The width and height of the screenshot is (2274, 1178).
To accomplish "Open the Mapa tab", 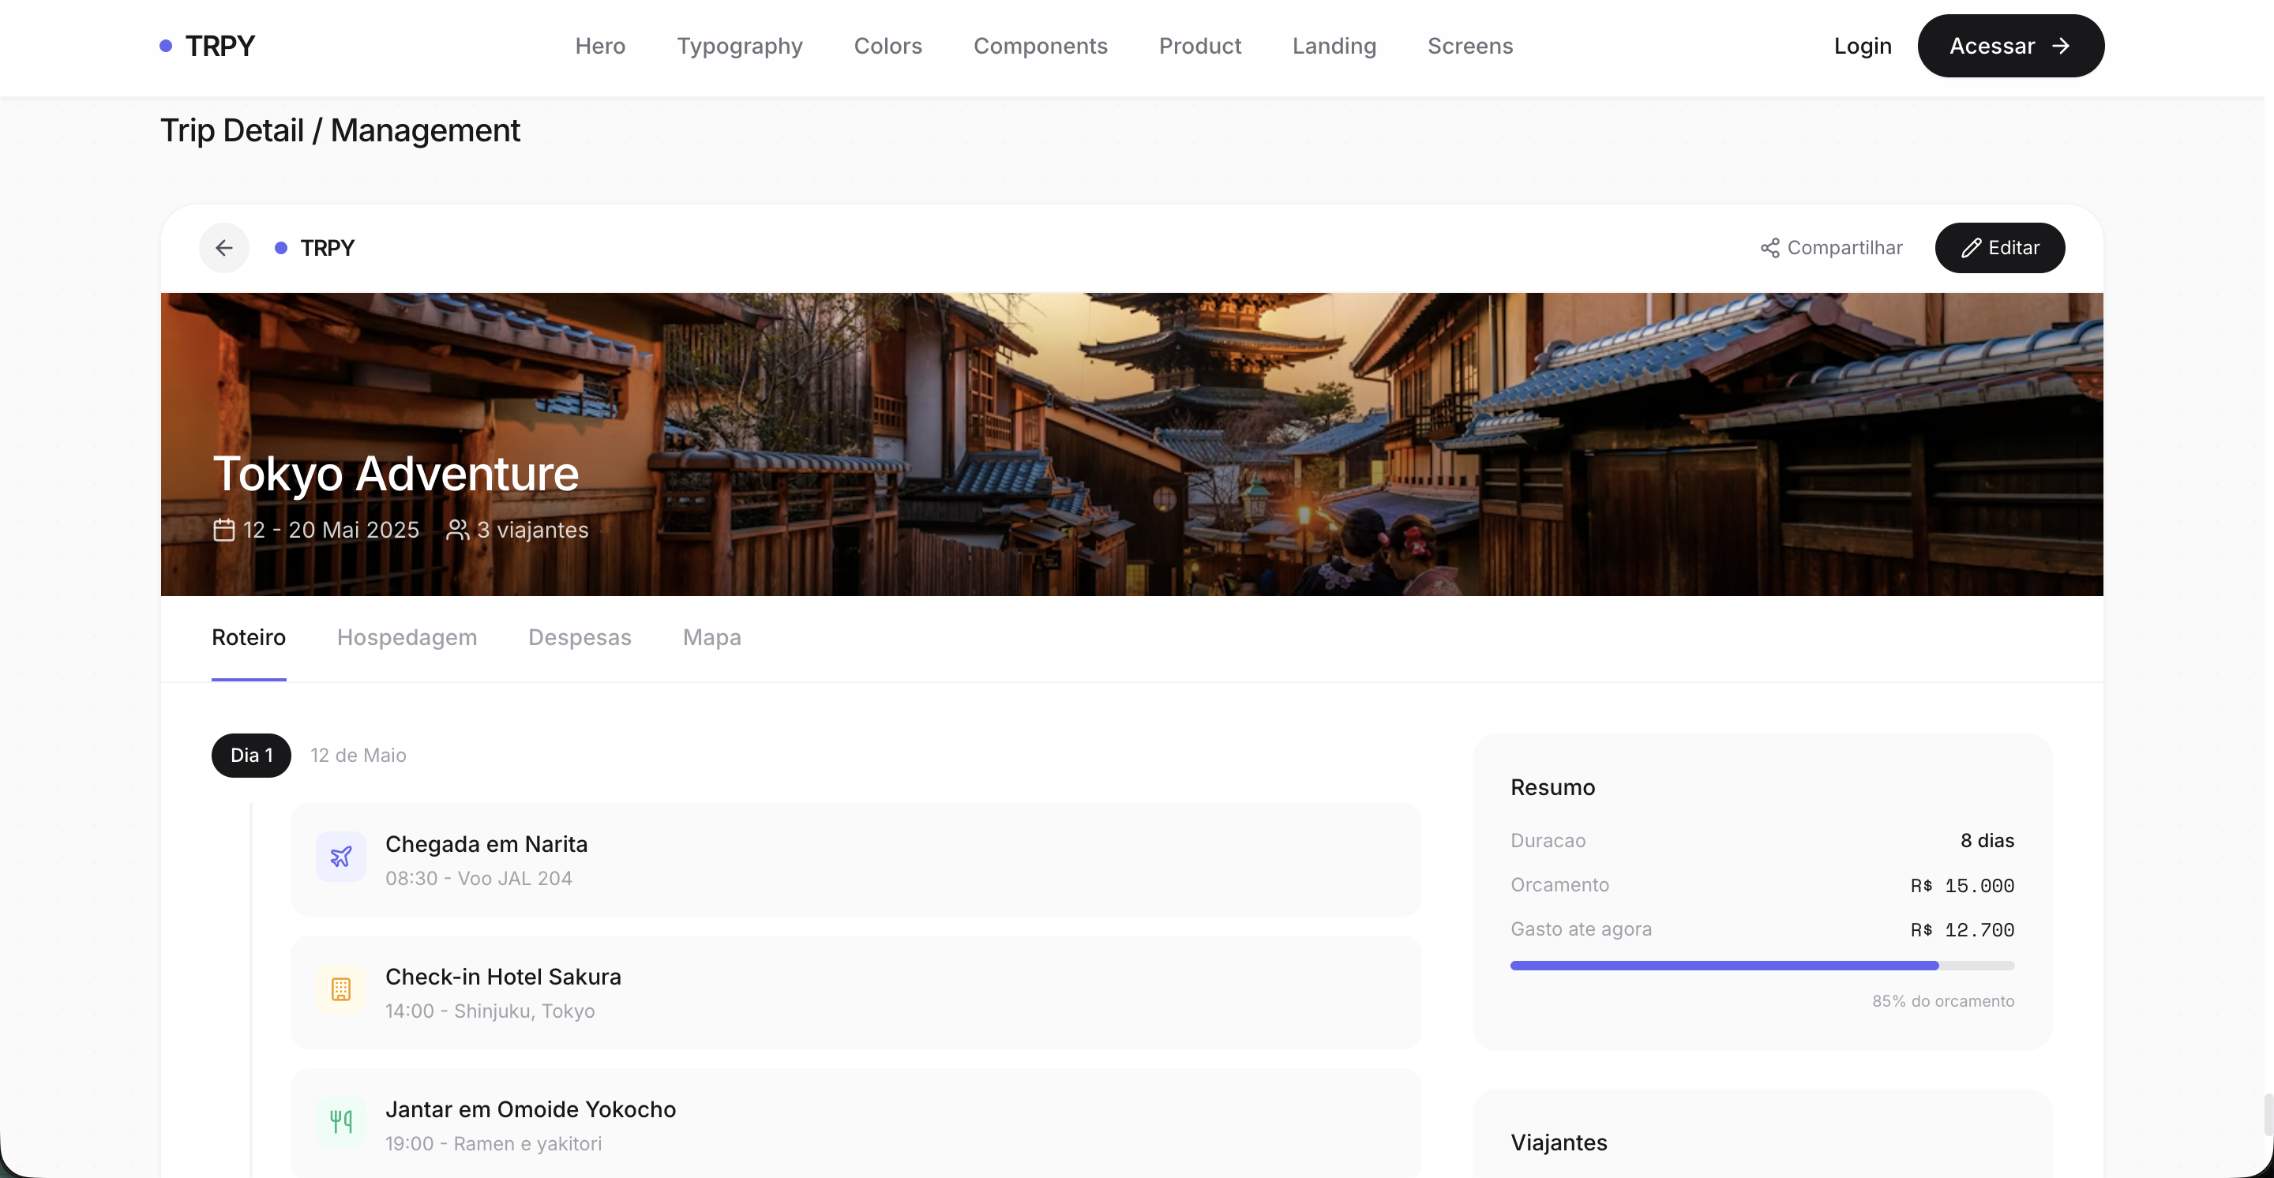I will [712, 637].
